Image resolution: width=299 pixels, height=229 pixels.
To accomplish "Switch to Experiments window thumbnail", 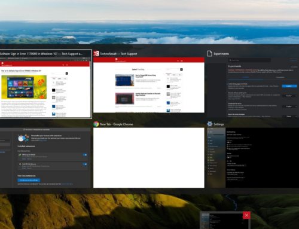I will pyautogui.click(x=253, y=87).
